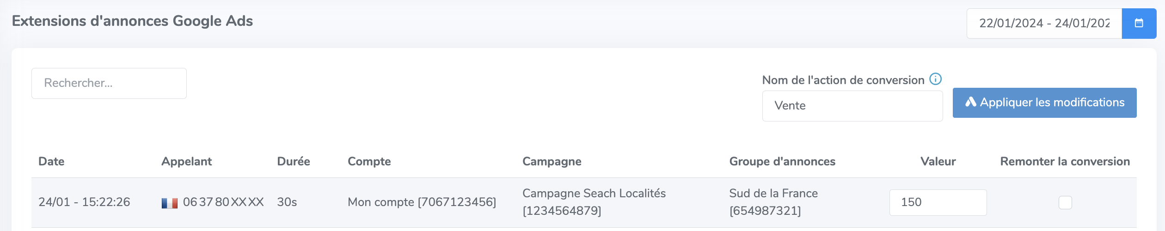Viewport: 1165px width, 231px height.
Task: Sort by the Appelant column header
Action: pyautogui.click(x=186, y=161)
